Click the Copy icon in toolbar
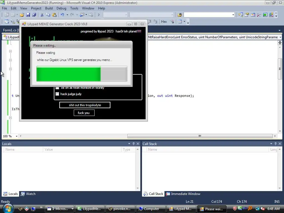The height and width of the screenshot is (213, 284). tap(48, 15)
